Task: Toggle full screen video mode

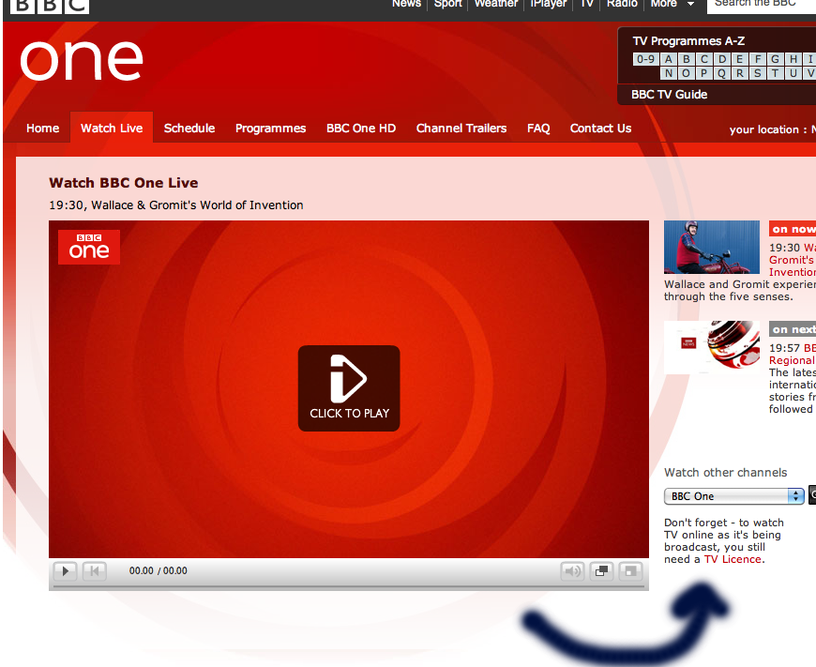Action: point(630,570)
